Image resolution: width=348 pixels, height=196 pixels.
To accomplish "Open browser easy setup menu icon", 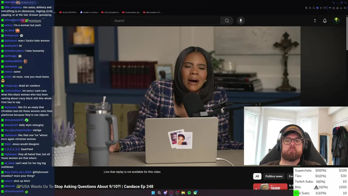I will 345,8.
